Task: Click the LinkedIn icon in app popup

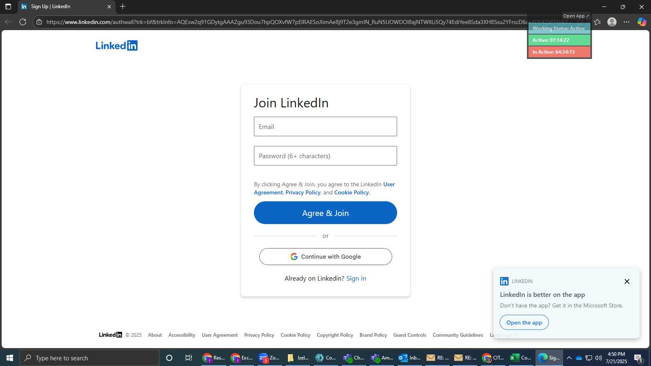Action: [504, 281]
